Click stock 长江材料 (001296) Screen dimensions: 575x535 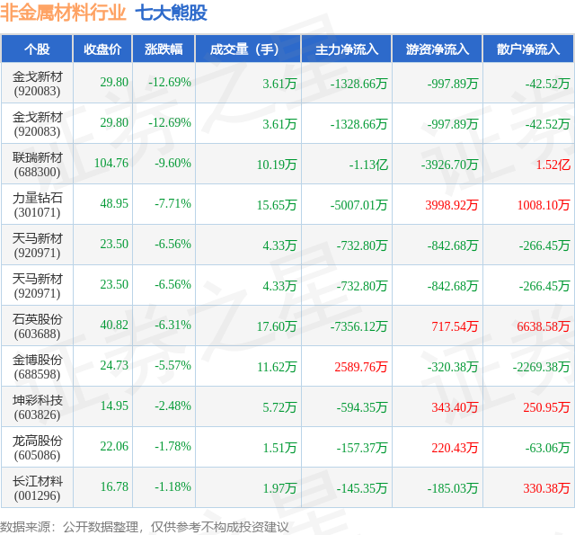(x=37, y=488)
